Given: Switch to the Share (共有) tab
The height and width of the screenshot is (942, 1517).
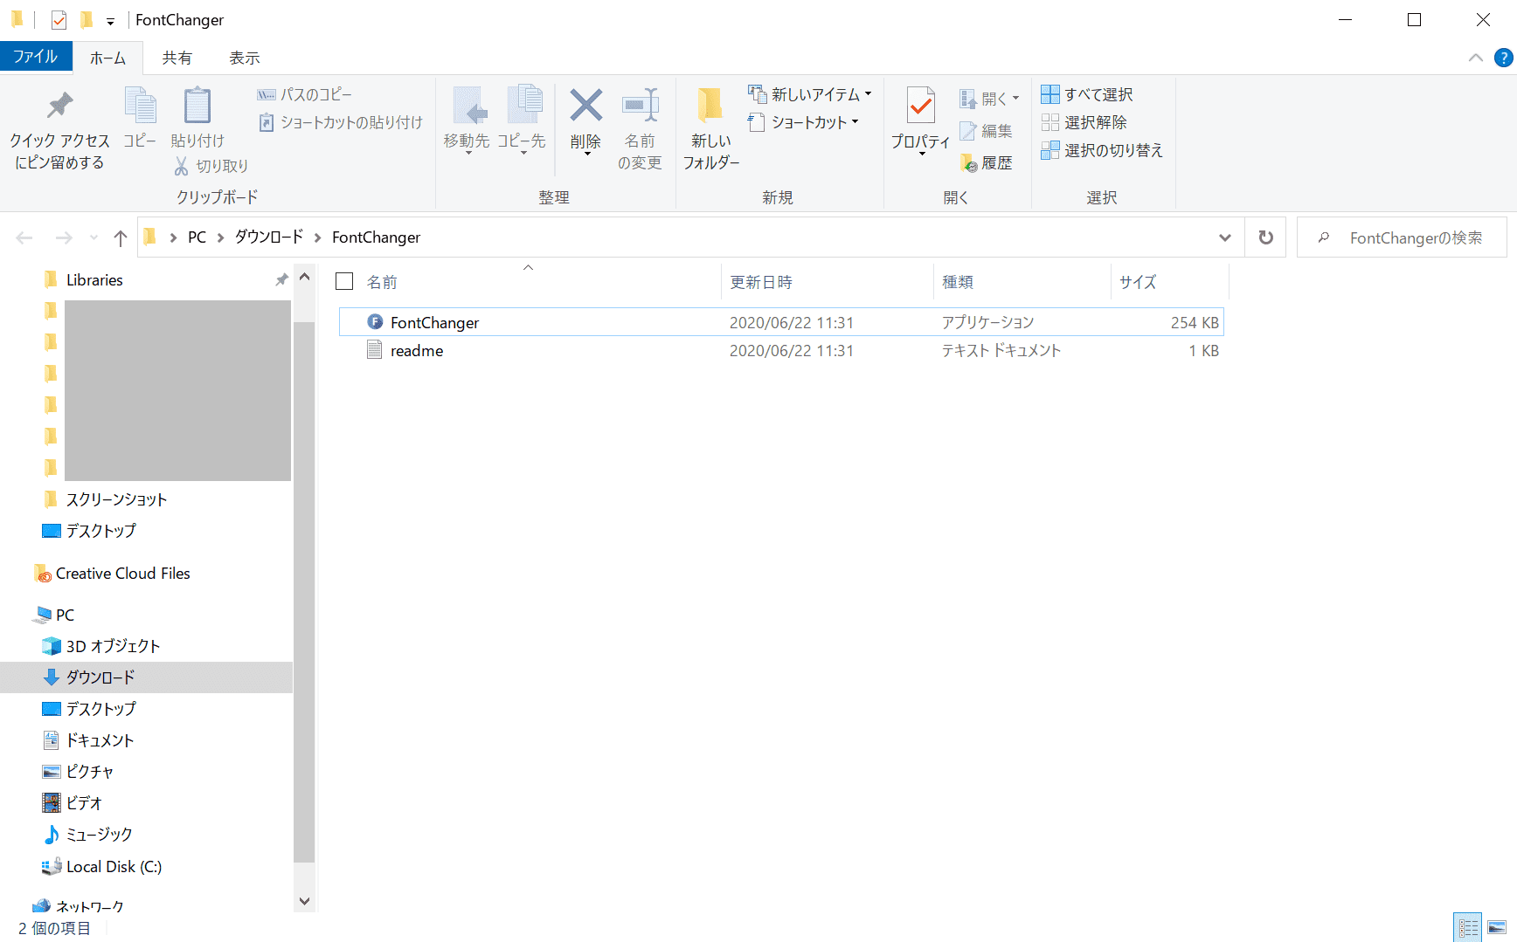Looking at the screenshot, I should point(177,58).
